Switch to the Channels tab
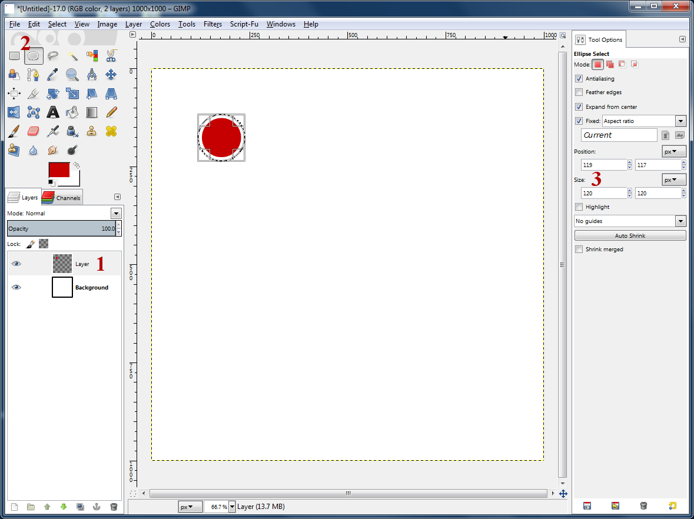Screen dimensions: 694x519 click(62, 198)
